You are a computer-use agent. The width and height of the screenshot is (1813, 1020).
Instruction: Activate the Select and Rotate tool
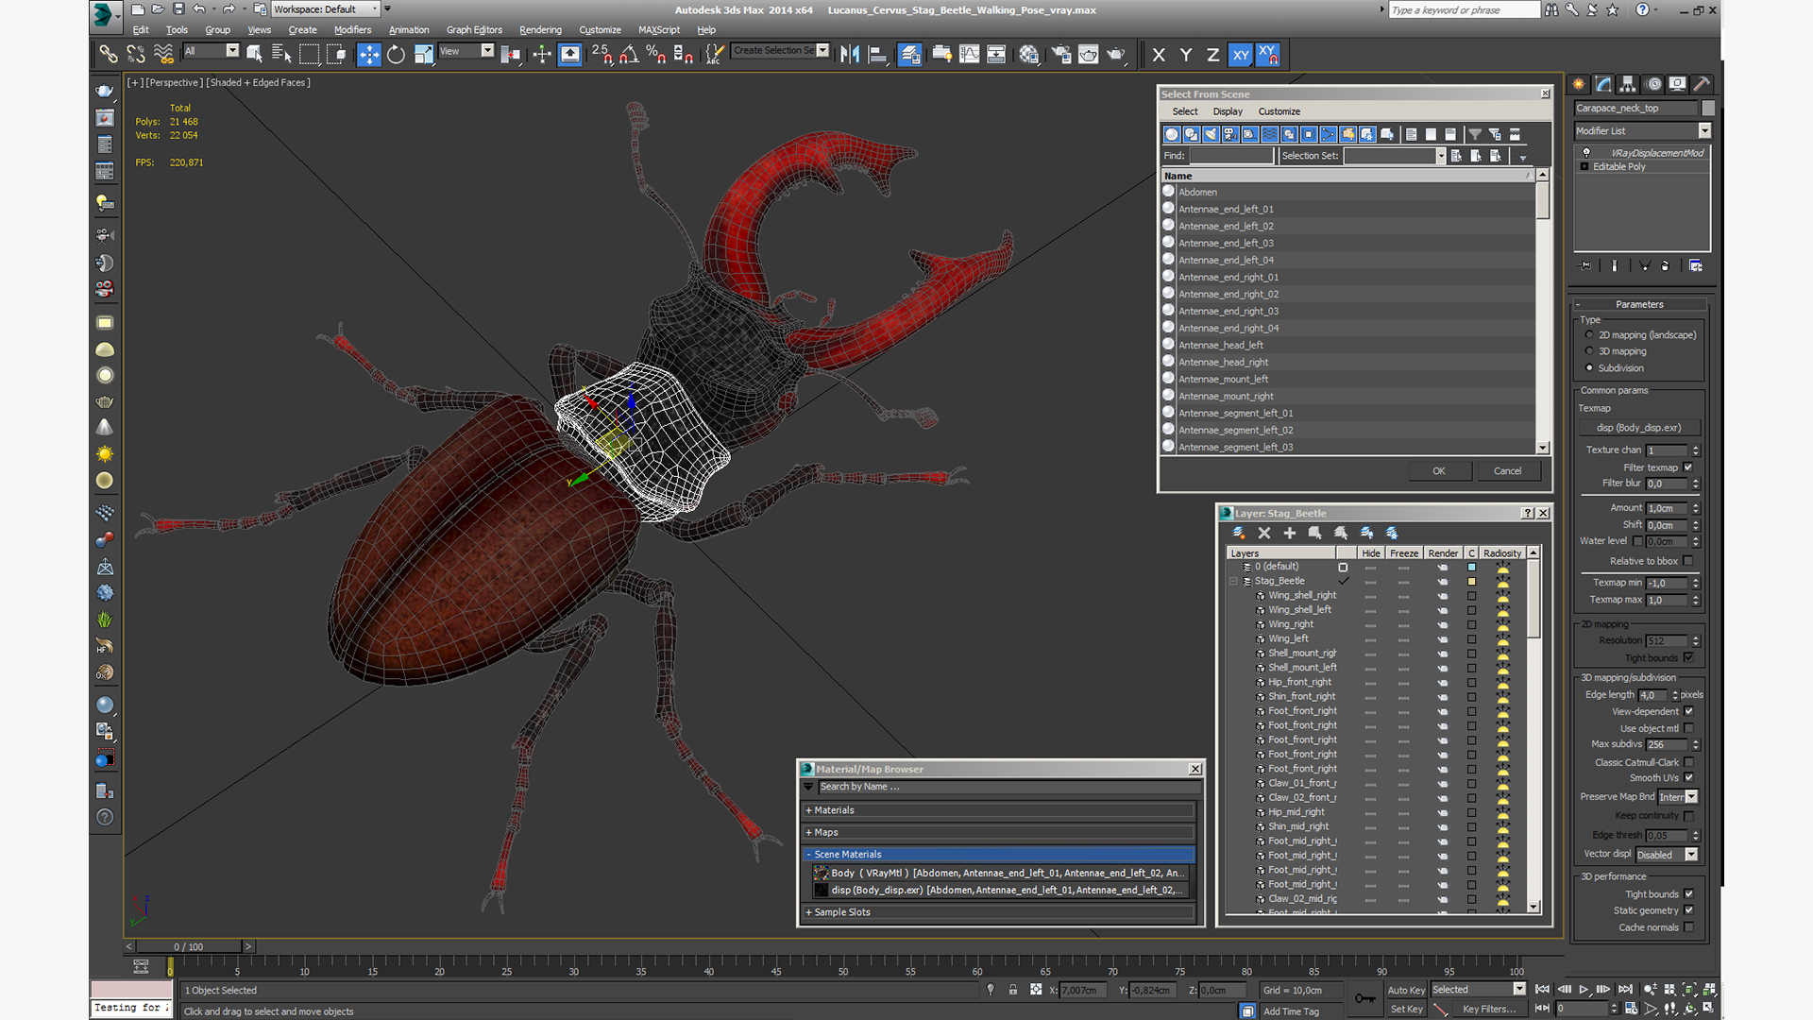click(397, 54)
